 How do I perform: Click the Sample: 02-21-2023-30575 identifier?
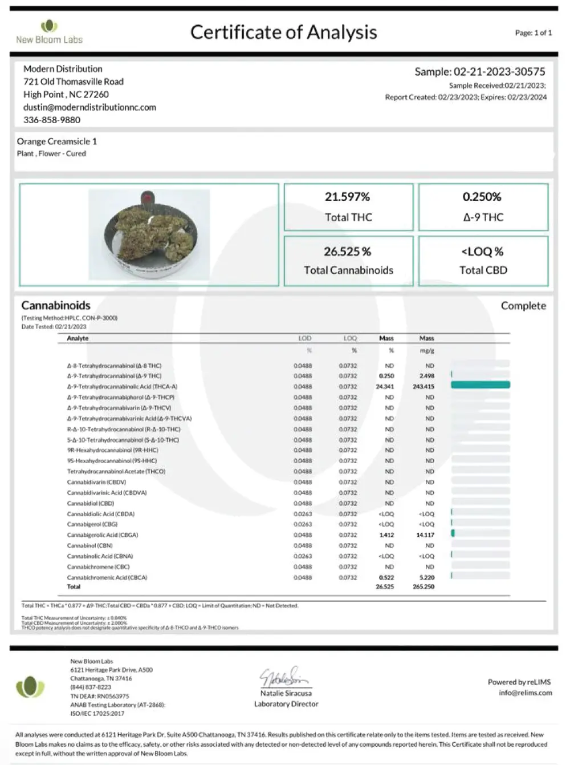pos(480,72)
